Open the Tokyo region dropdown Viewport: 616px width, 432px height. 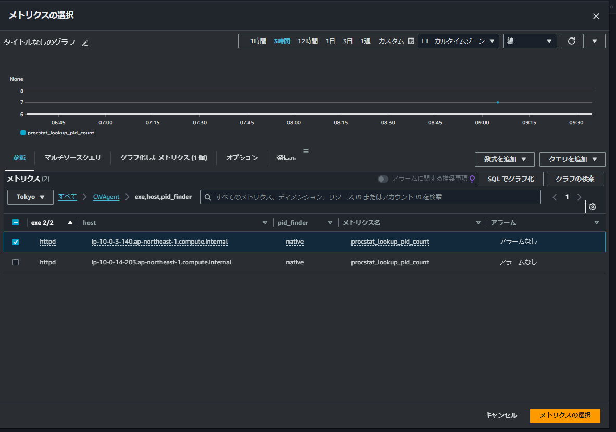click(x=30, y=197)
